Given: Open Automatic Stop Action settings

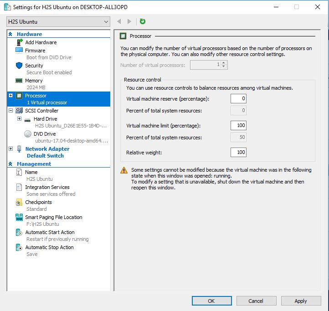Looking at the screenshot, I should pyautogui.click(x=50, y=247).
